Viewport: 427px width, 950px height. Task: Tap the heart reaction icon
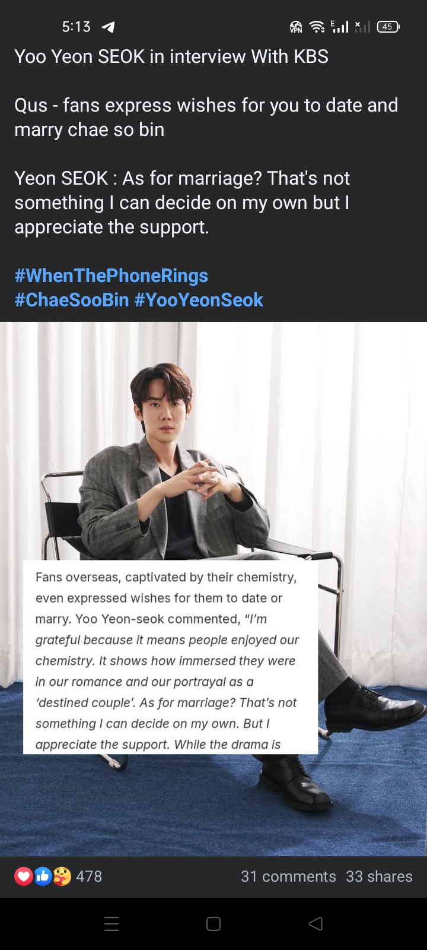pyautogui.click(x=24, y=876)
